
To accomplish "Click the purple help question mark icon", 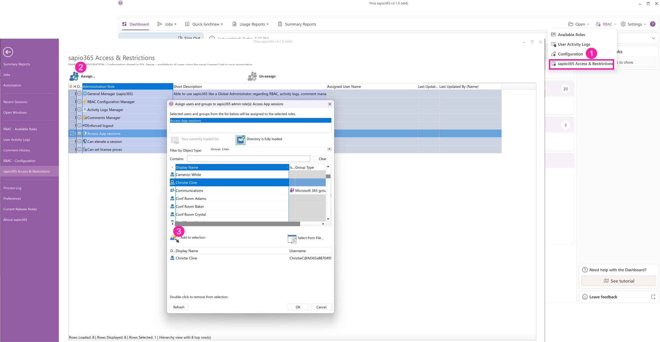I will (653, 24).
